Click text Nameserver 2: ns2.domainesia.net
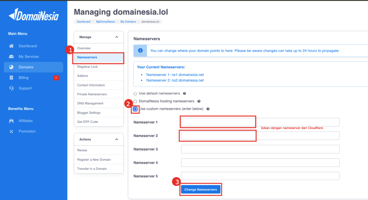This screenshot has width=368, height=200. pos(175,80)
